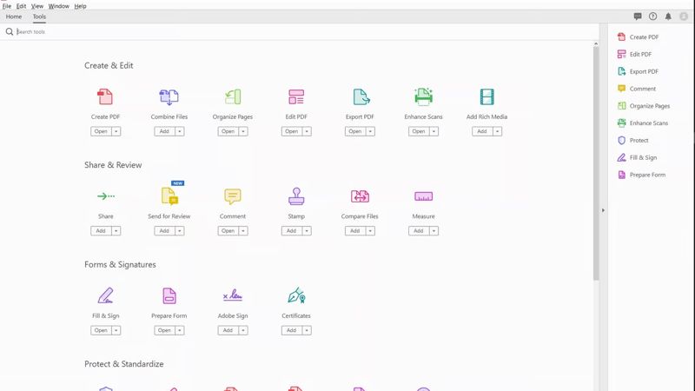
Task: Click Add button under Share
Action: click(x=101, y=231)
